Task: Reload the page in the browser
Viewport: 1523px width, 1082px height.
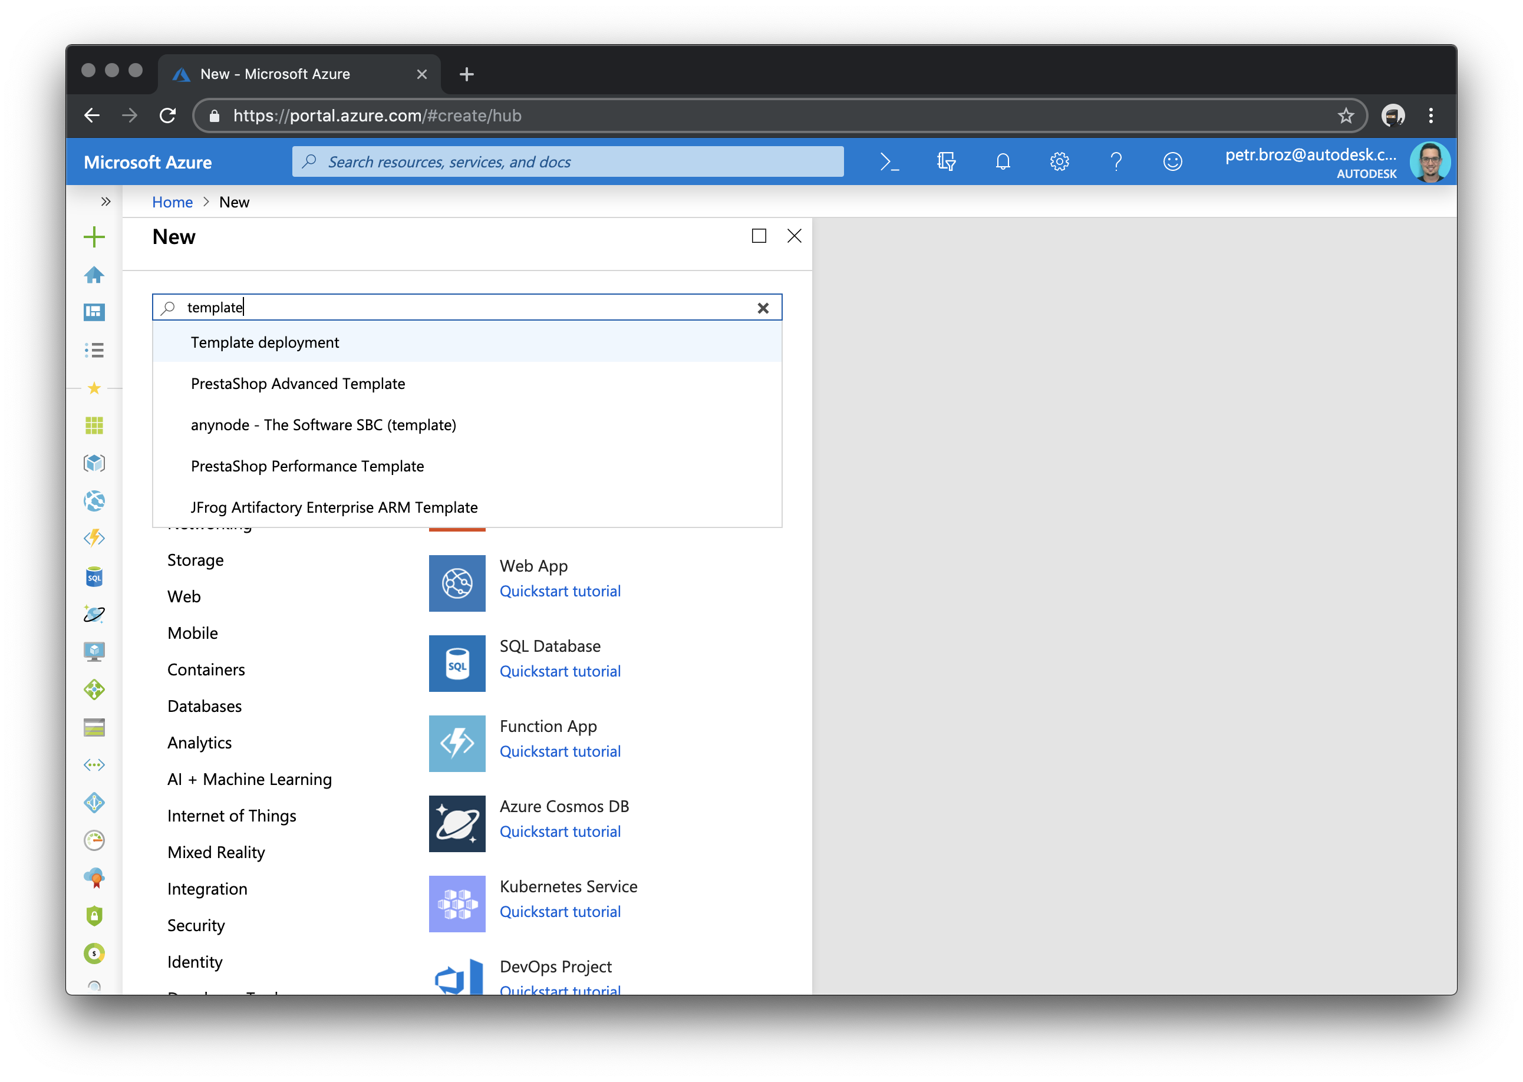Action: click(x=167, y=116)
